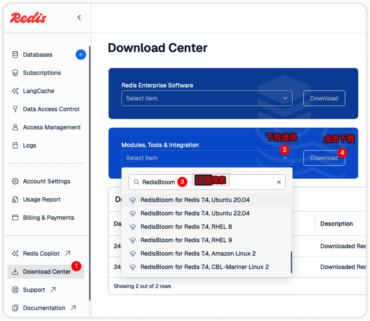Click the Redis logo
Image resolution: width=370 pixels, height=321 pixels.
(28, 17)
